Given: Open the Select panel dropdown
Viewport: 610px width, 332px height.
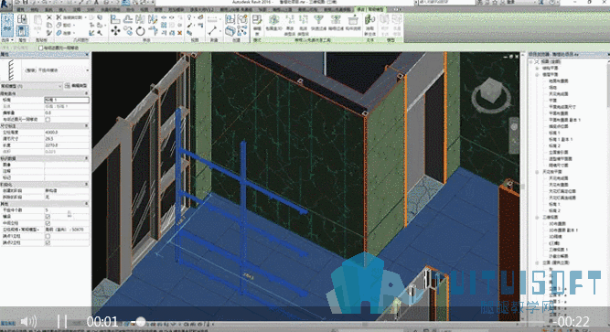Looking at the screenshot, I should pyautogui.click(x=7, y=39).
